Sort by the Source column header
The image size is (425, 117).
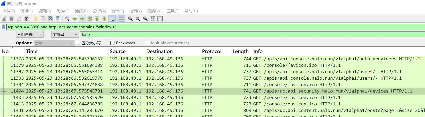pos(127,51)
